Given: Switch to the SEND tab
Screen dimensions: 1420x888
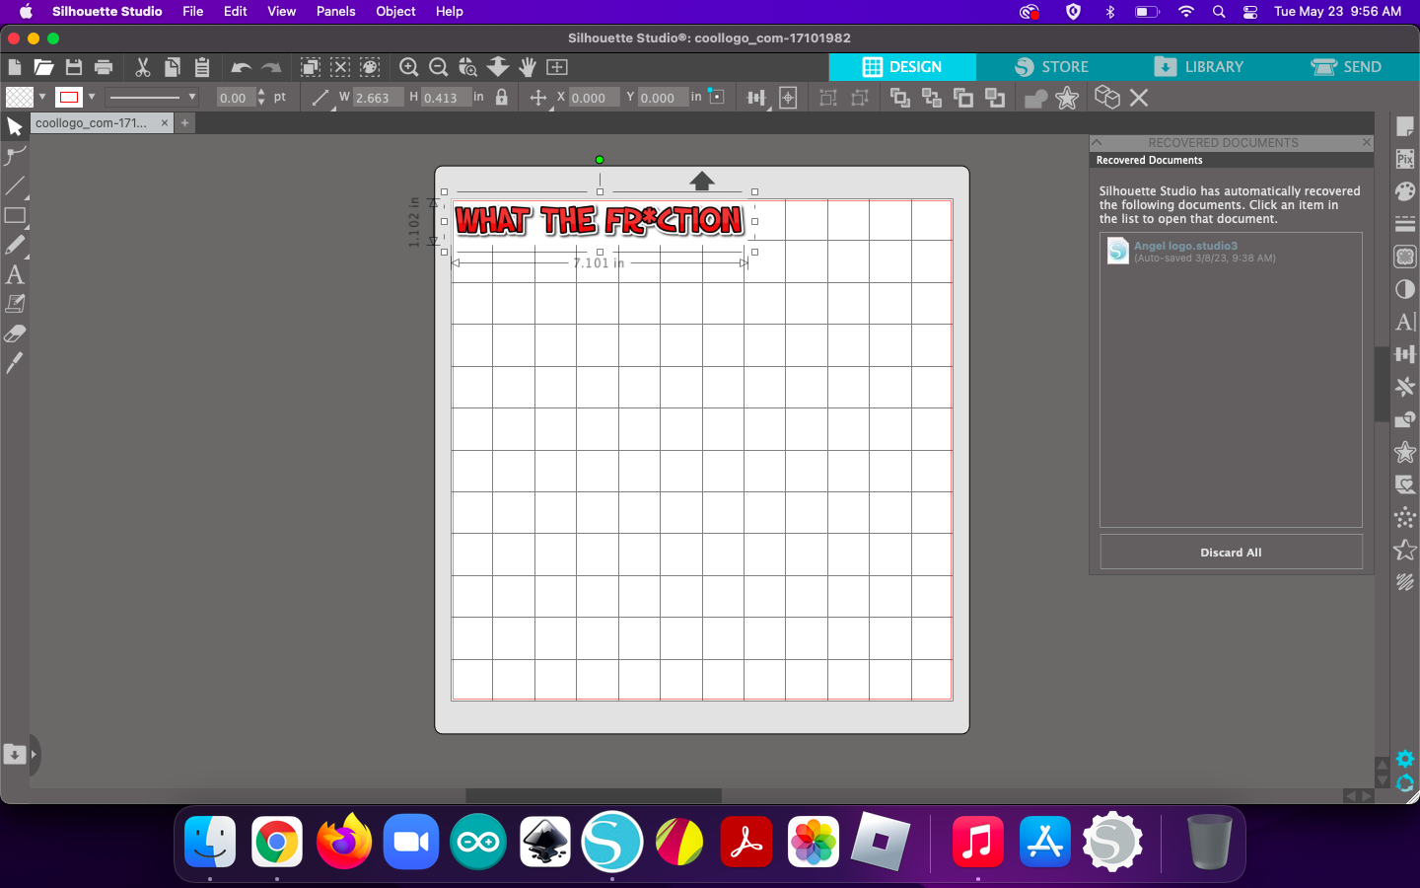Looking at the screenshot, I should [x=1346, y=66].
